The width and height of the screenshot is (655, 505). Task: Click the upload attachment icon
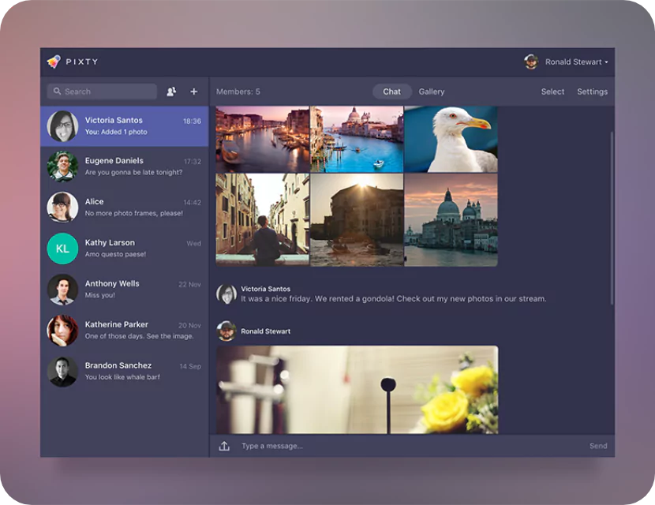(224, 446)
